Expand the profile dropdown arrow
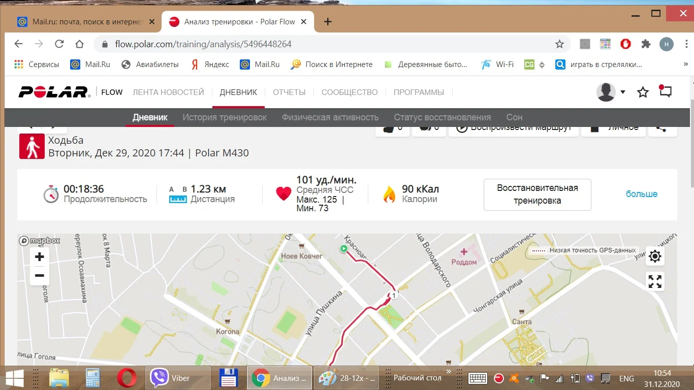Viewport: 694px width, 390px height. pyautogui.click(x=623, y=92)
